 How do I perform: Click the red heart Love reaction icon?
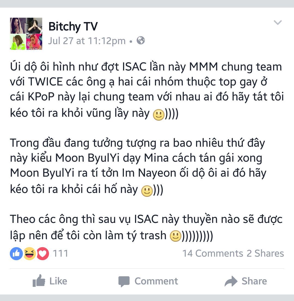coord(43,254)
